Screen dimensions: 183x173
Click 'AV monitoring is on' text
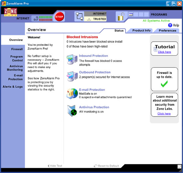tap(91, 112)
